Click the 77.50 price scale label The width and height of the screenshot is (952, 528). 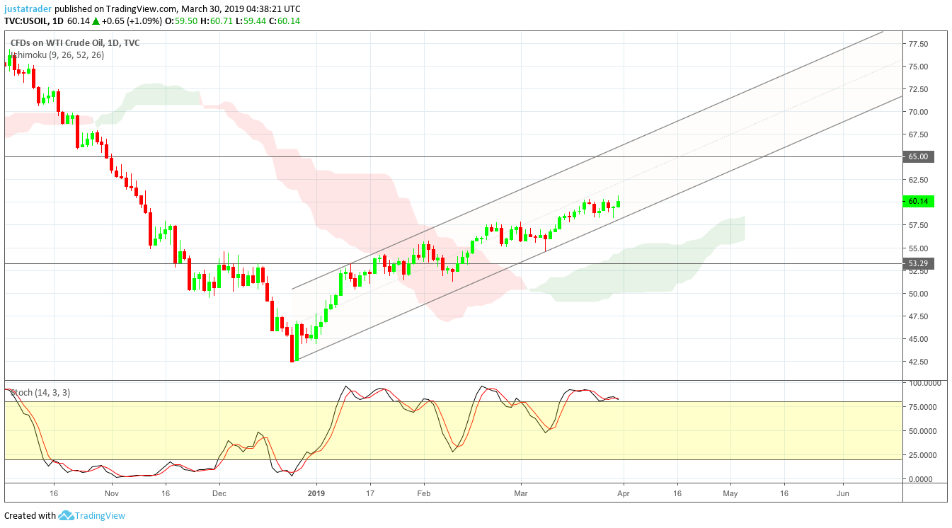[x=918, y=44]
